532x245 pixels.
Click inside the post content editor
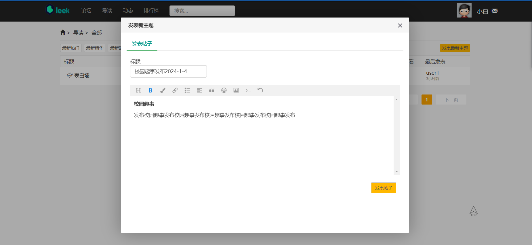pyautogui.click(x=262, y=136)
